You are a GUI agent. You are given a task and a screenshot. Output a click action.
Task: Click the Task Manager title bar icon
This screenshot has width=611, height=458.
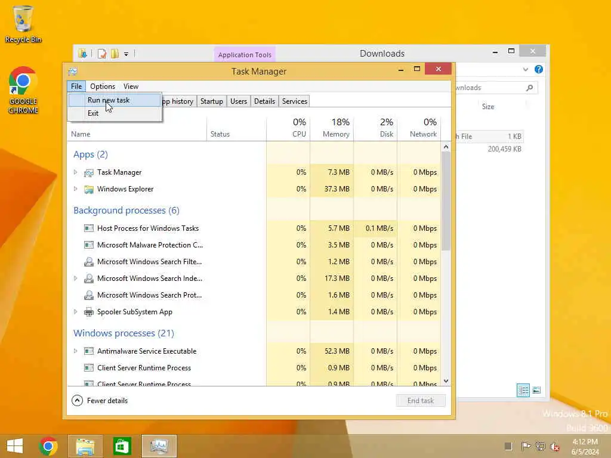(x=72, y=72)
